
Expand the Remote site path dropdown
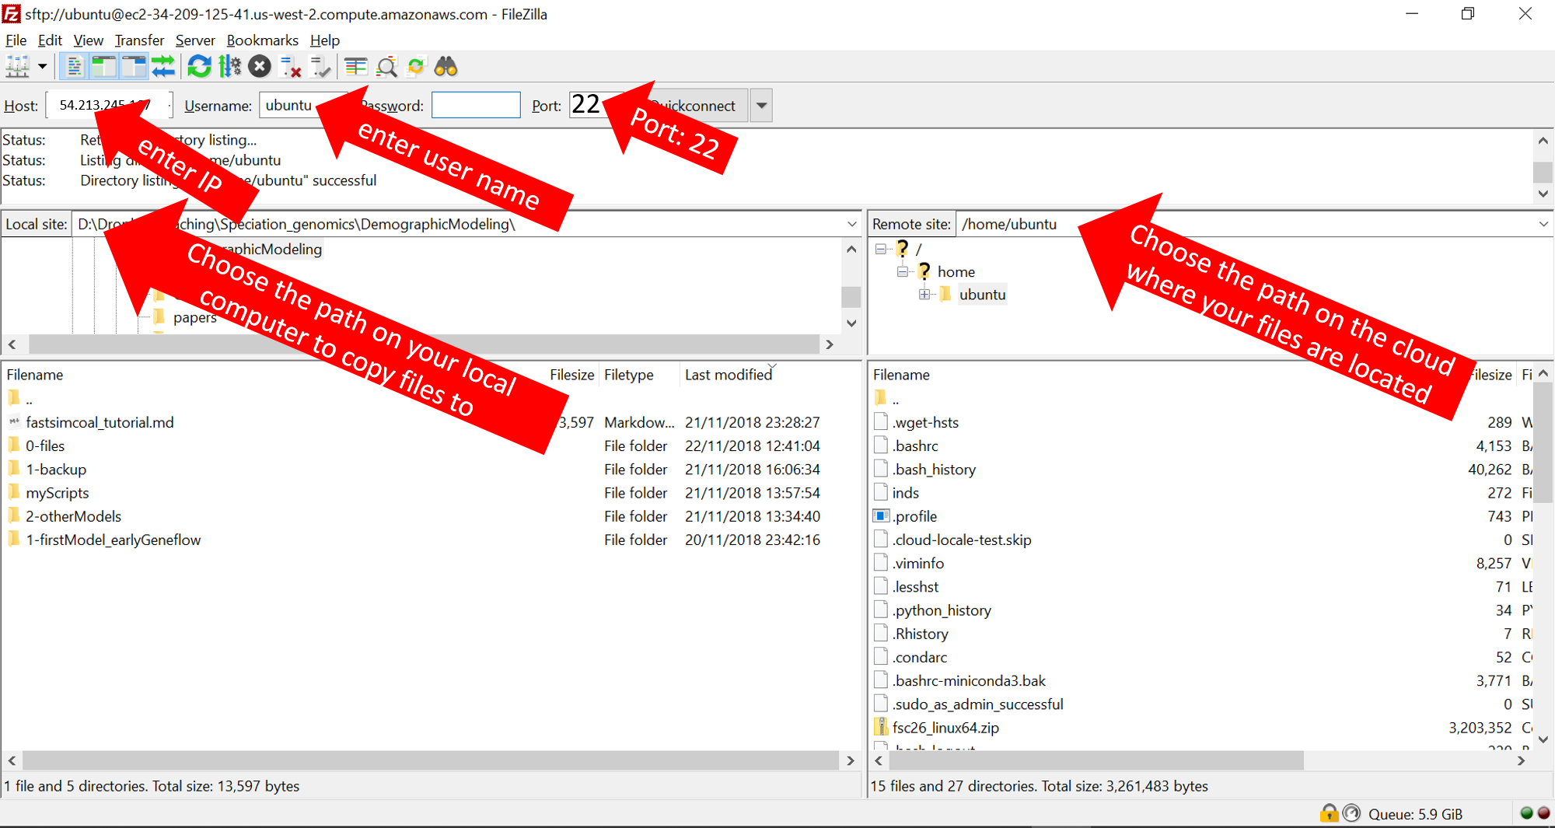[x=1543, y=224]
